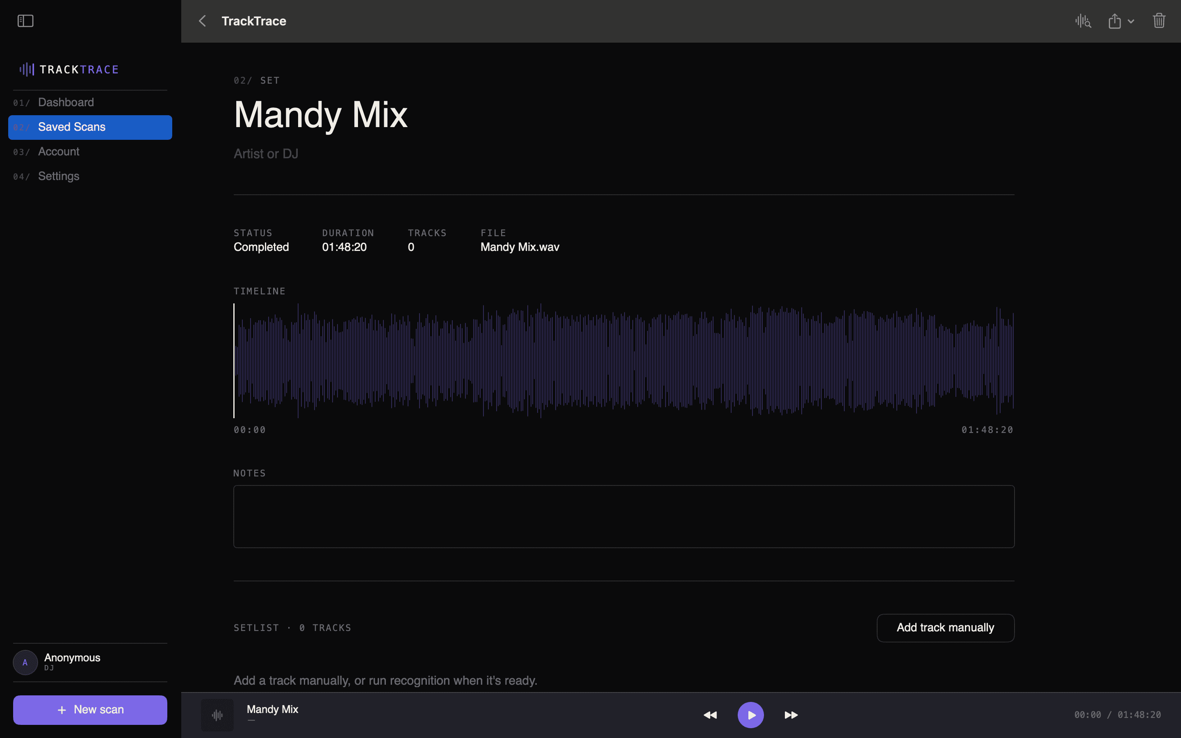
Task: Edit the Mandy Mix set title
Action: [321, 115]
